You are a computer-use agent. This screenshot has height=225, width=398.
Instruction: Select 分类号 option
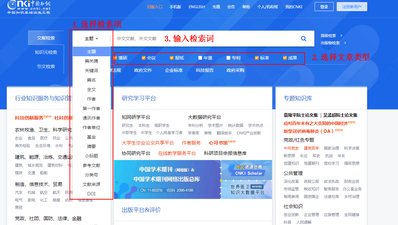click(91, 175)
